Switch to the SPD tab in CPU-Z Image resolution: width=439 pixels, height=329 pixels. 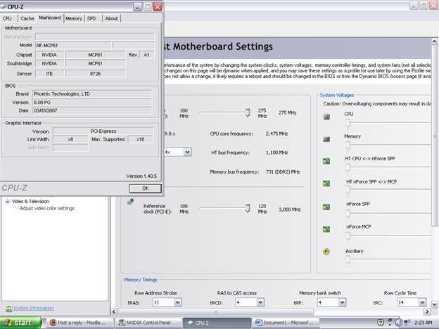(x=91, y=18)
